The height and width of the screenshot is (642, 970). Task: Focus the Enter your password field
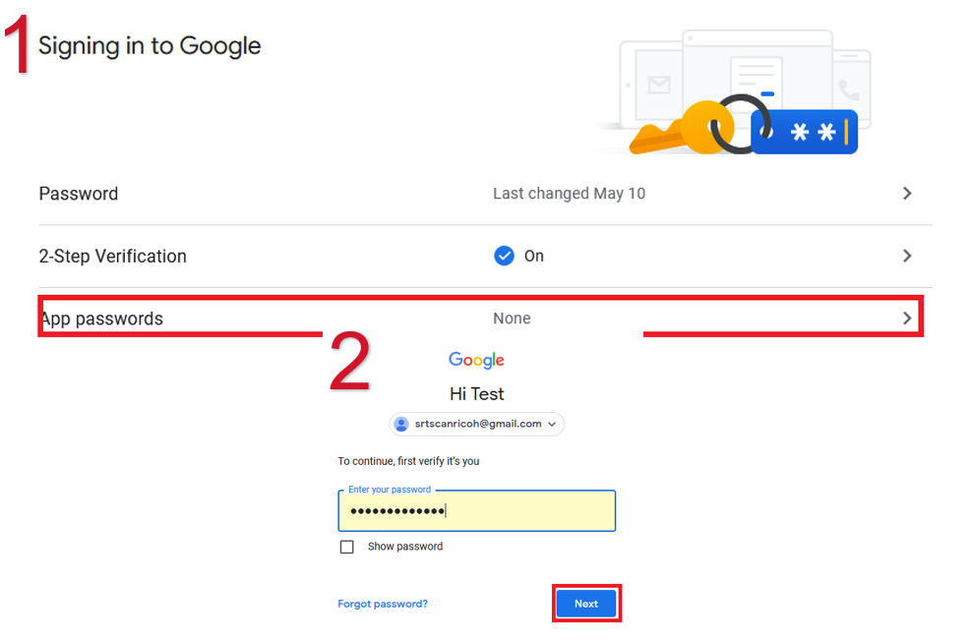476,511
